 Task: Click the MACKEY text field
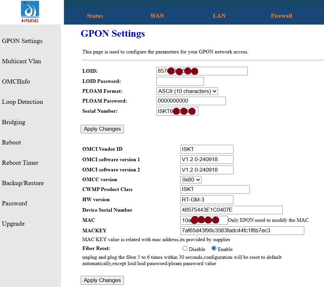pyautogui.click(x=242, y=231)
